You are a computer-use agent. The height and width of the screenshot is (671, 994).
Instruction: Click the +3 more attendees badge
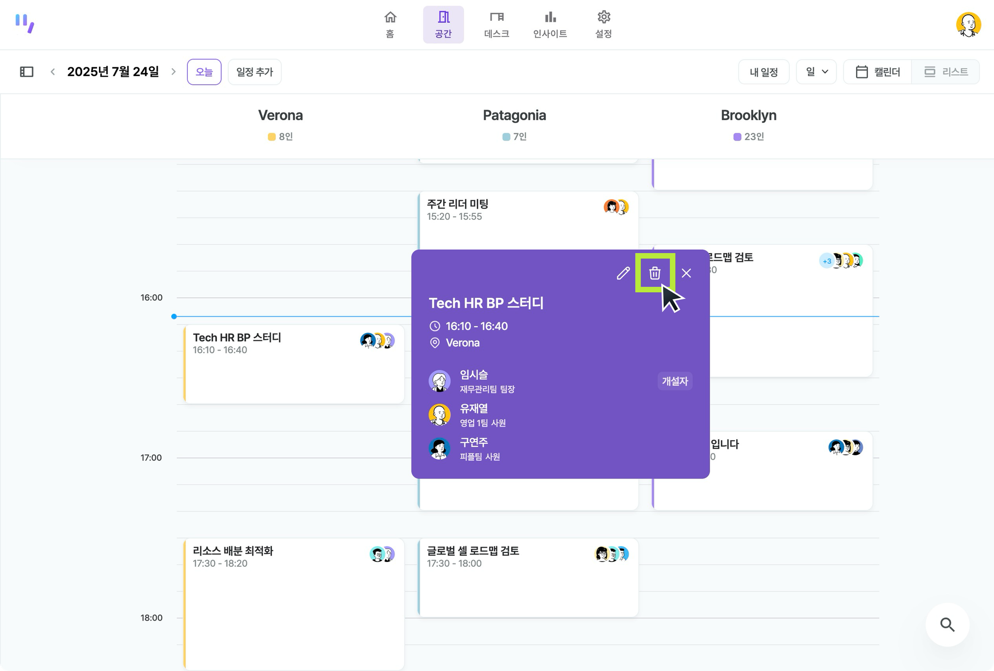click(x=827, y=261)
